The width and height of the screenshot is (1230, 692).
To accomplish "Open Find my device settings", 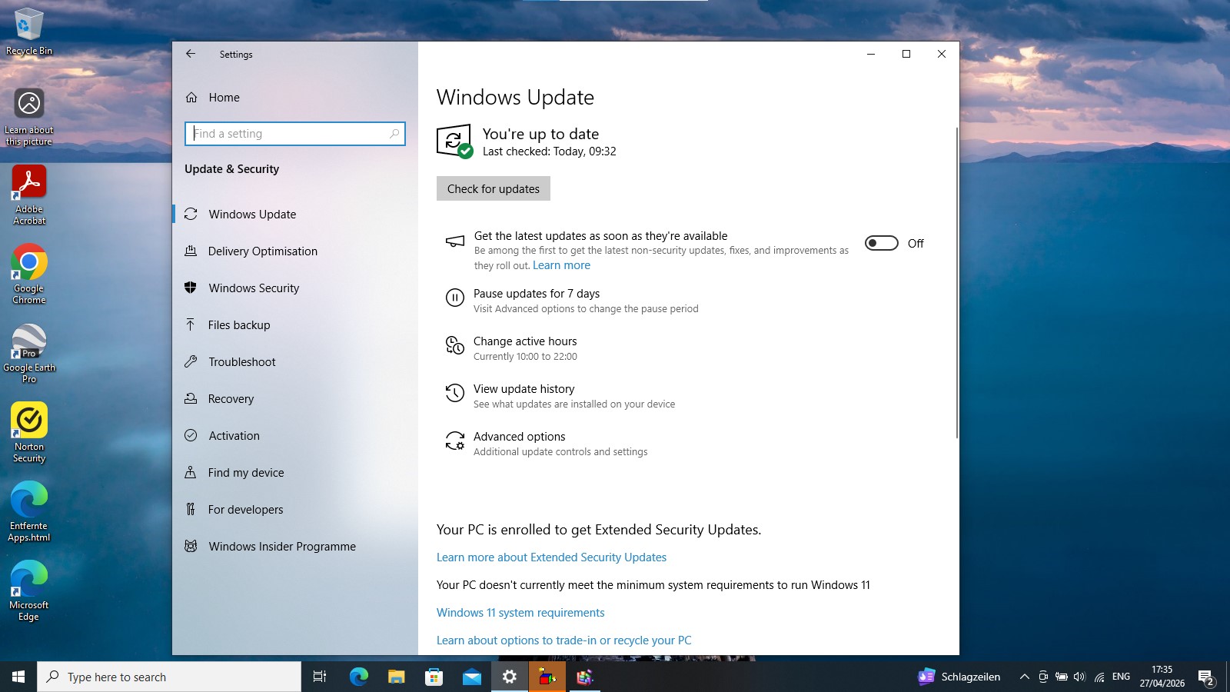I will 295,473.
